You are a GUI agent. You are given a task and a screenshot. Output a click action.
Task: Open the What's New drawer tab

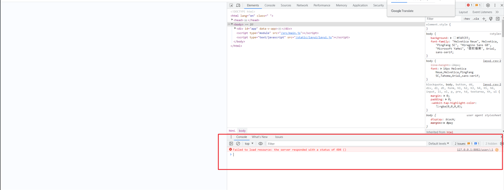tap(259, 137)
